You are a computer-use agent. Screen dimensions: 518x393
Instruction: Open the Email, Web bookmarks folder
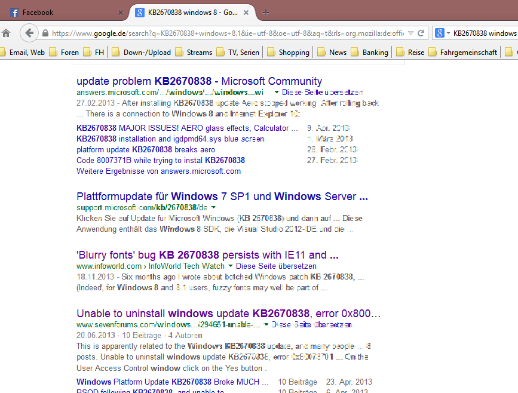(23, 52)
